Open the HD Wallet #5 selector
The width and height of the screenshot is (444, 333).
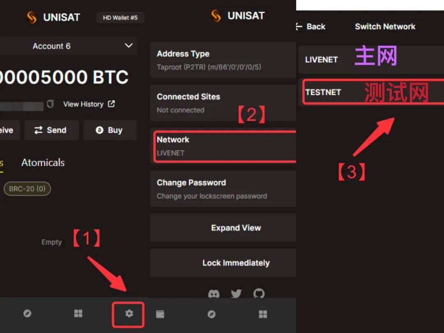click(x=120, y=18)
